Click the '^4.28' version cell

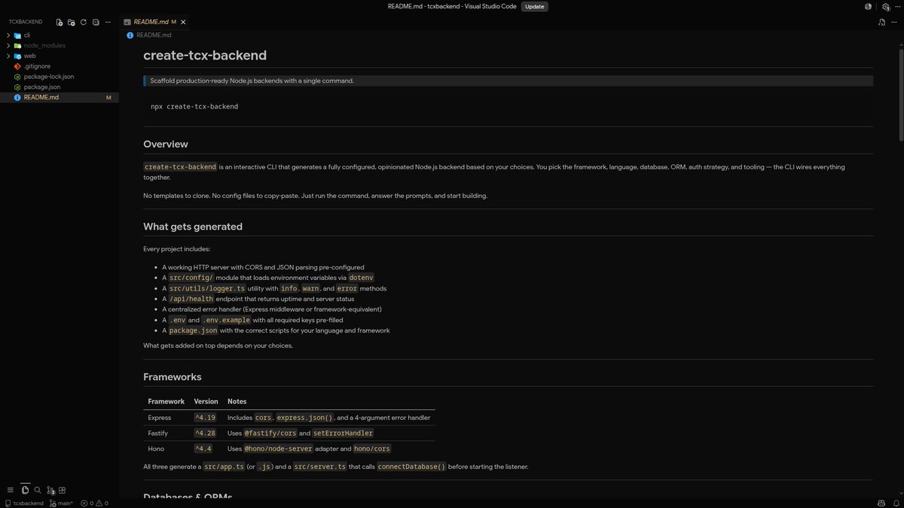pyautogui.click(x=205, y=433)
